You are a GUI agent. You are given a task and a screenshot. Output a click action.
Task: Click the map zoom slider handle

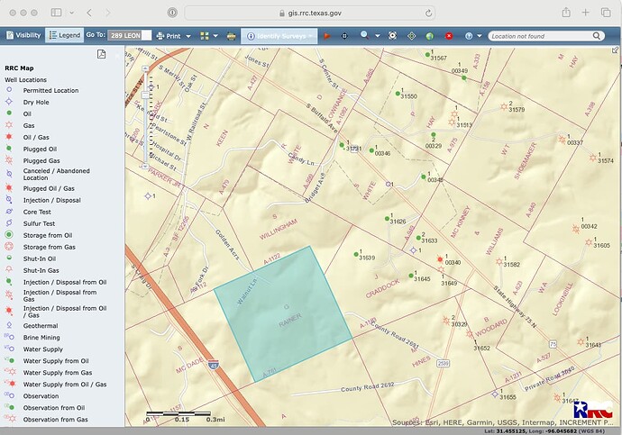pos(145,95)
